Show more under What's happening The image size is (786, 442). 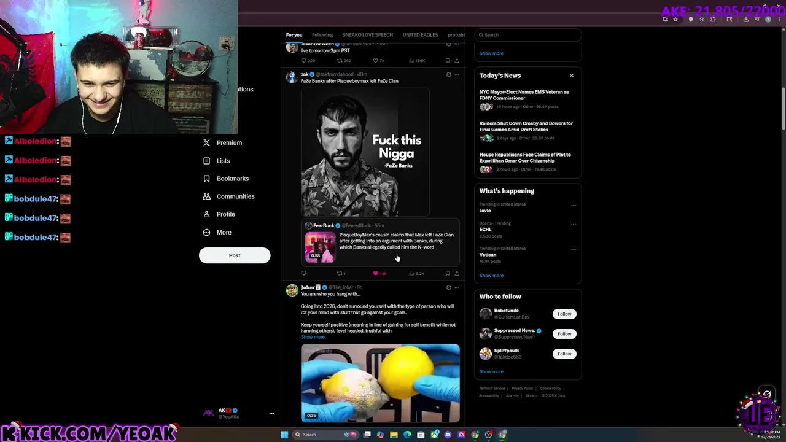click(x=491, y=276)
